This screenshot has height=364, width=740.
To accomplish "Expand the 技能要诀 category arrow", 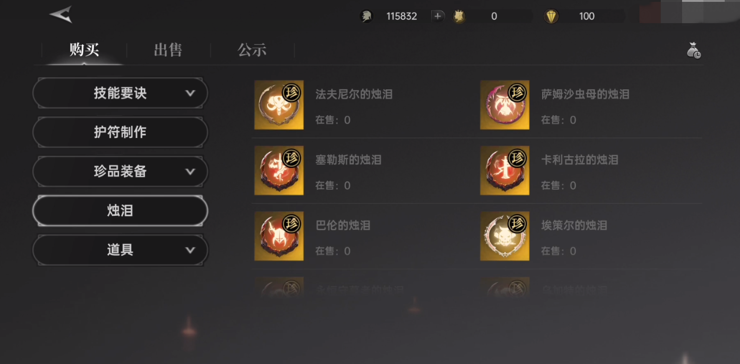I will pos(190,93).
